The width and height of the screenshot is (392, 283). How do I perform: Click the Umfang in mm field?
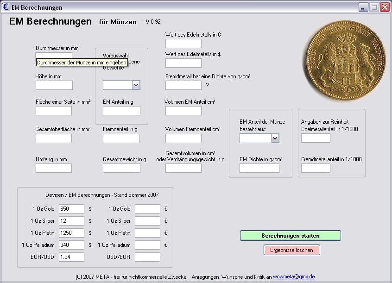[53, 168]
